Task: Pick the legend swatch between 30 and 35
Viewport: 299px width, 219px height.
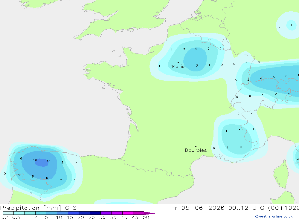Action: click(106, 213)
